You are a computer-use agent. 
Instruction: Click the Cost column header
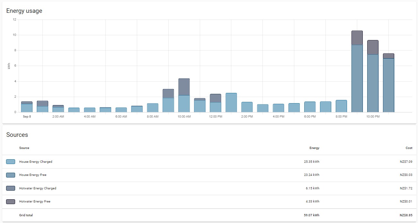pos(409,148)
